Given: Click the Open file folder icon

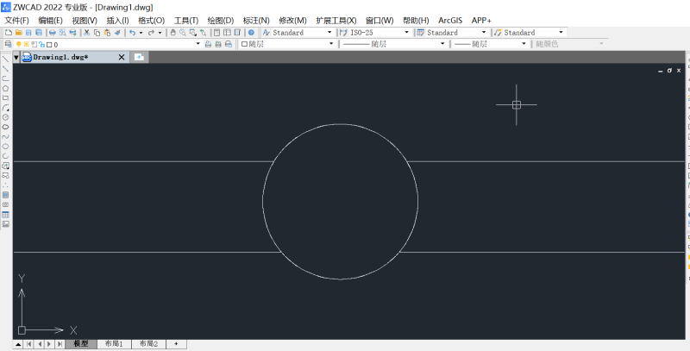Looking at the screenshot, I should 18,32.
